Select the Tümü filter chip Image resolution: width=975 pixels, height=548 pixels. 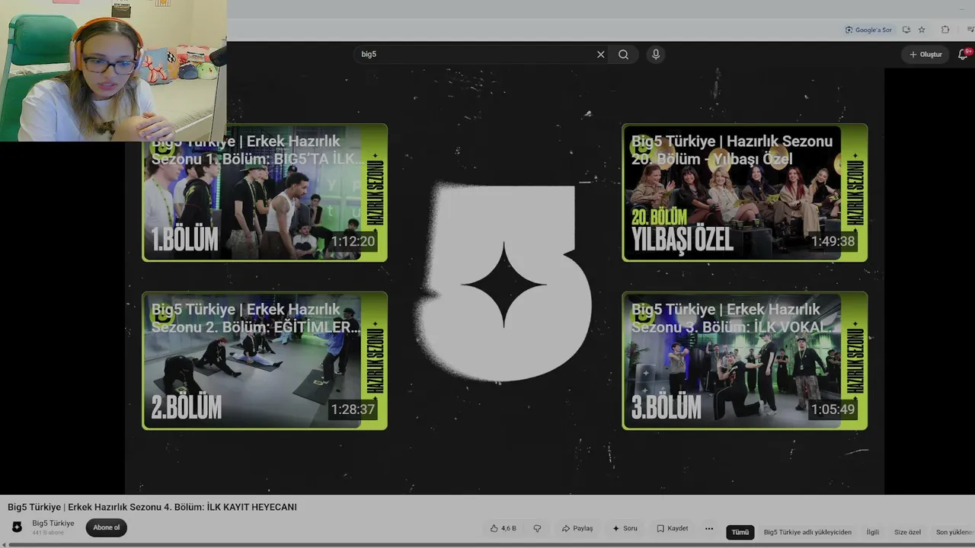click(x=740, y=532)
